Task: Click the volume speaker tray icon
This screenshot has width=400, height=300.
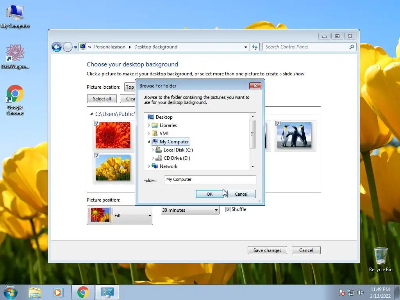Action: tap(361, 293)
